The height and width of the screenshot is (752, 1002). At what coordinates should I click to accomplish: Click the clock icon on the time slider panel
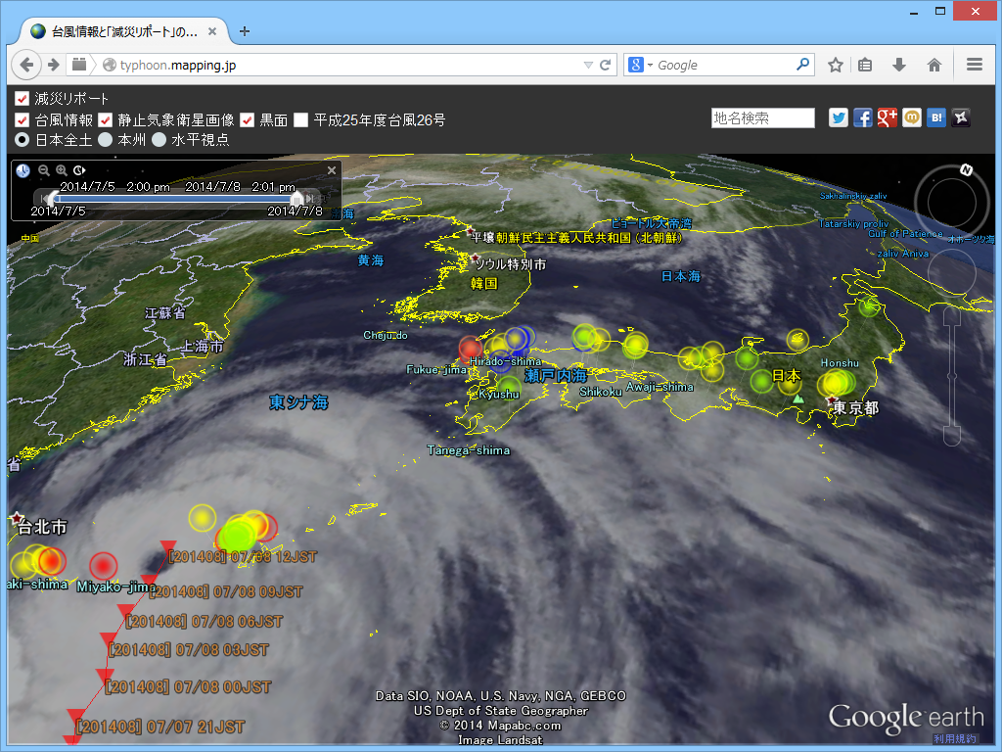[23, 170]
